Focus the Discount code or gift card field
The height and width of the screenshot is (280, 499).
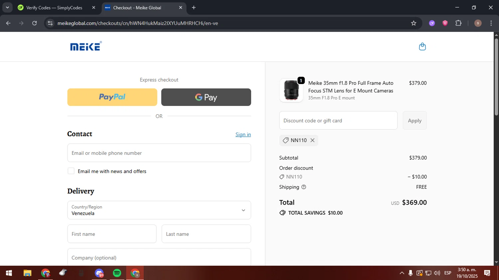tap(338, 121)
